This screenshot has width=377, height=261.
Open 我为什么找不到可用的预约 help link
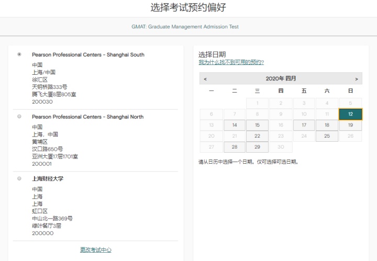point(231,62)
